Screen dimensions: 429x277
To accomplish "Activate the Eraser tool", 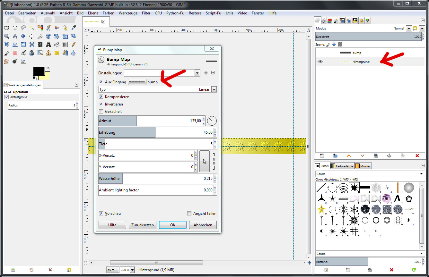I will (x=15, y=53).
